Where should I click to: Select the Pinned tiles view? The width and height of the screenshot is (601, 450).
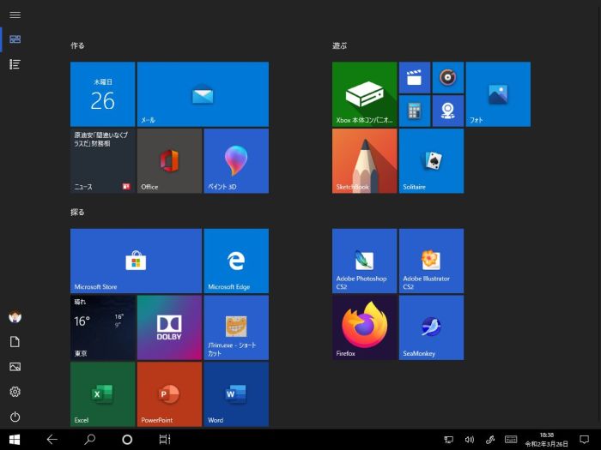tap(15, 39)
